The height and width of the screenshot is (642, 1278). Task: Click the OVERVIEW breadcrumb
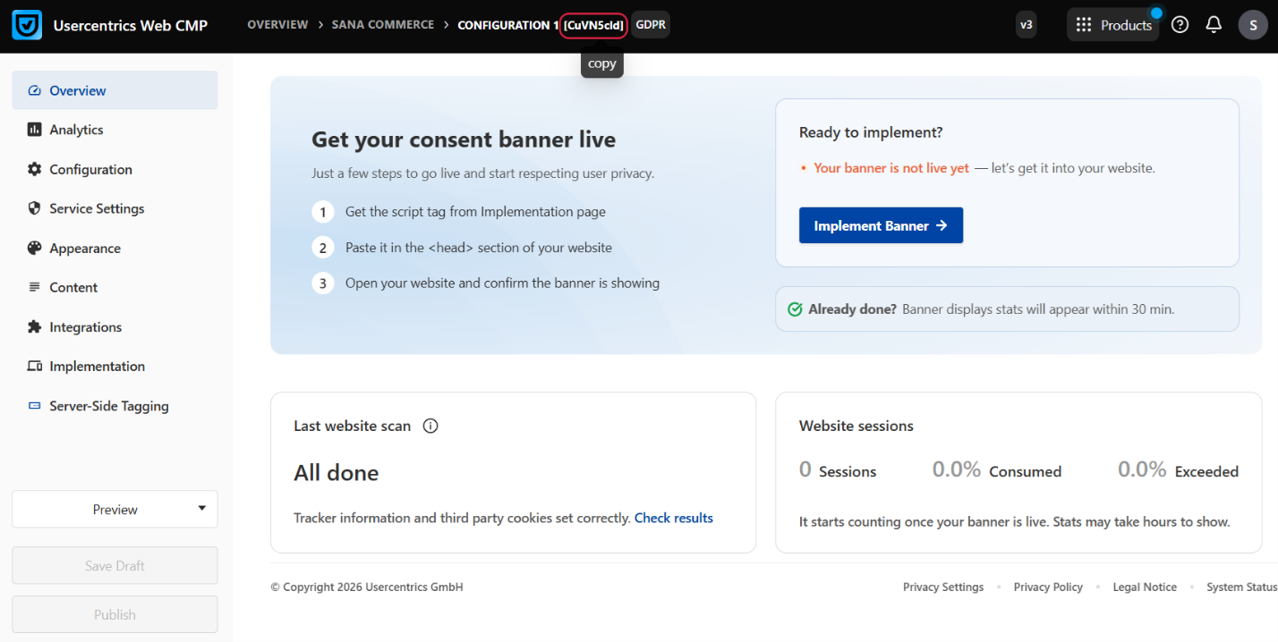coord(277,25)
